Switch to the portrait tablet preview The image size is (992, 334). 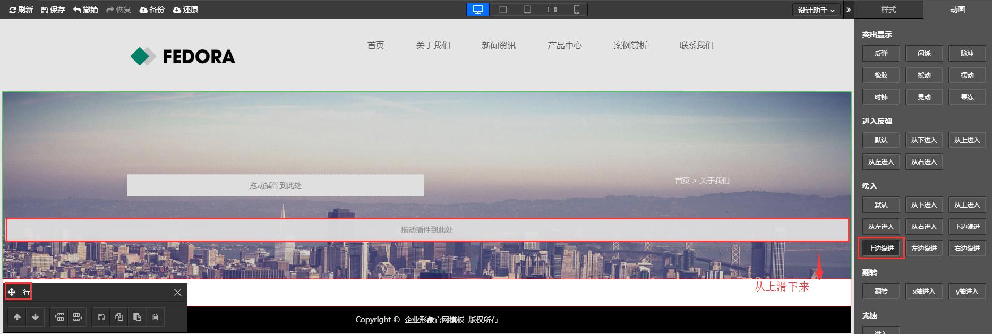[527, 10]
